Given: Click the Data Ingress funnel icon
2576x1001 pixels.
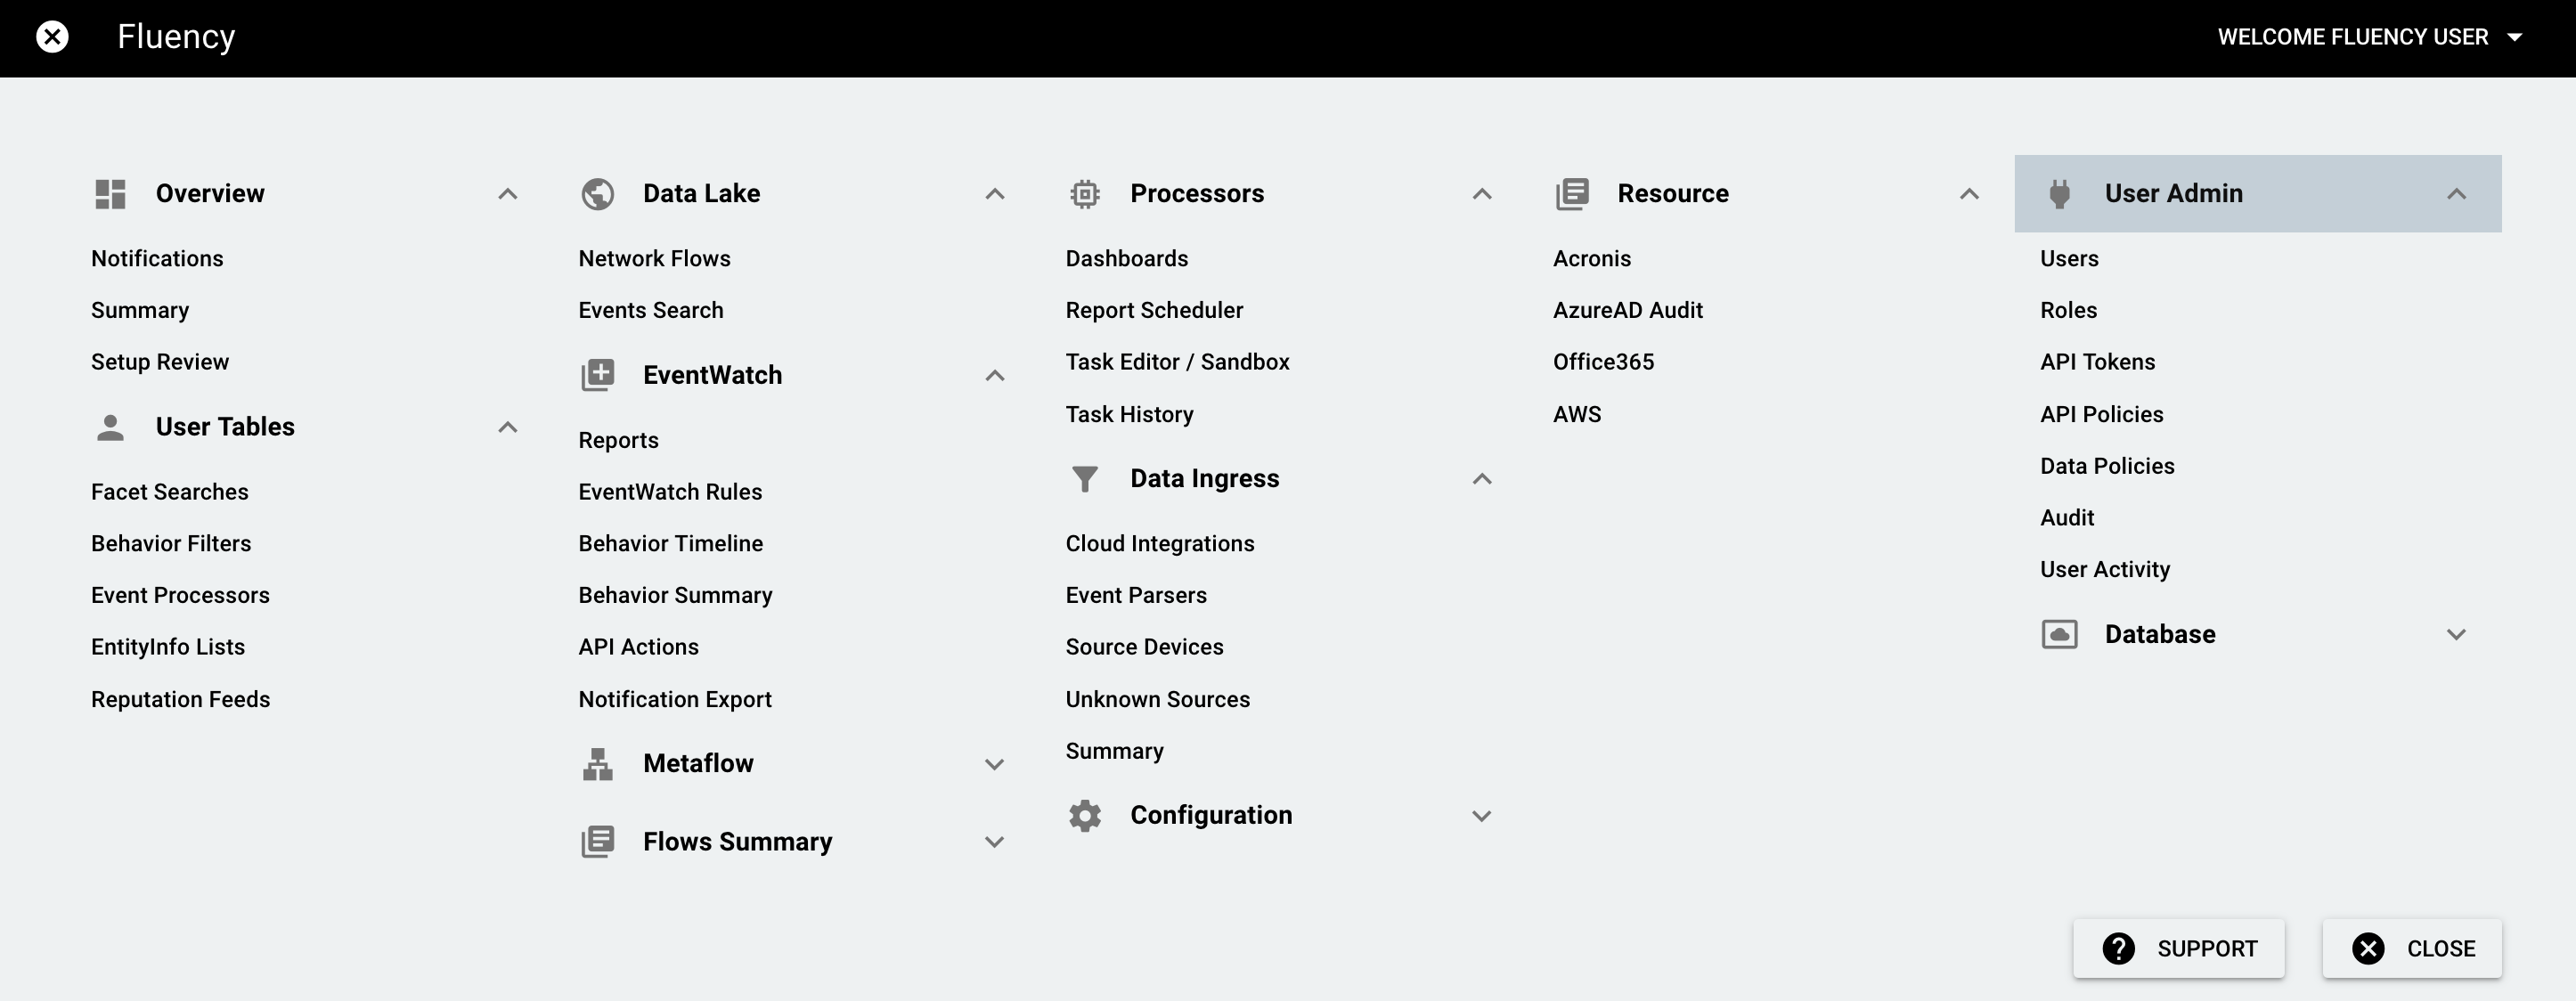Looking at the screenshot, I should (1085, 479).
